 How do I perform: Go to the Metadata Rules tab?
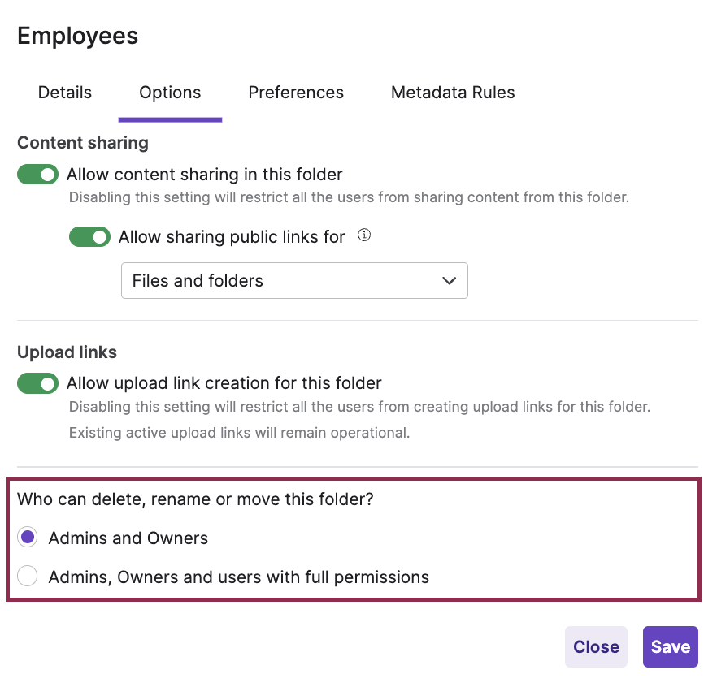pos(453,93)
